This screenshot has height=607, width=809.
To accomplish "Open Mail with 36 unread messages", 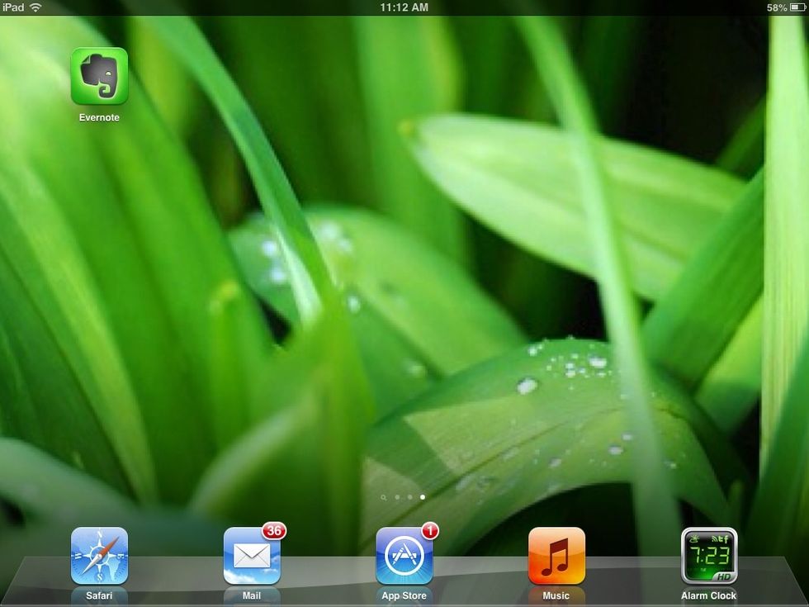I will pos(252,555).
